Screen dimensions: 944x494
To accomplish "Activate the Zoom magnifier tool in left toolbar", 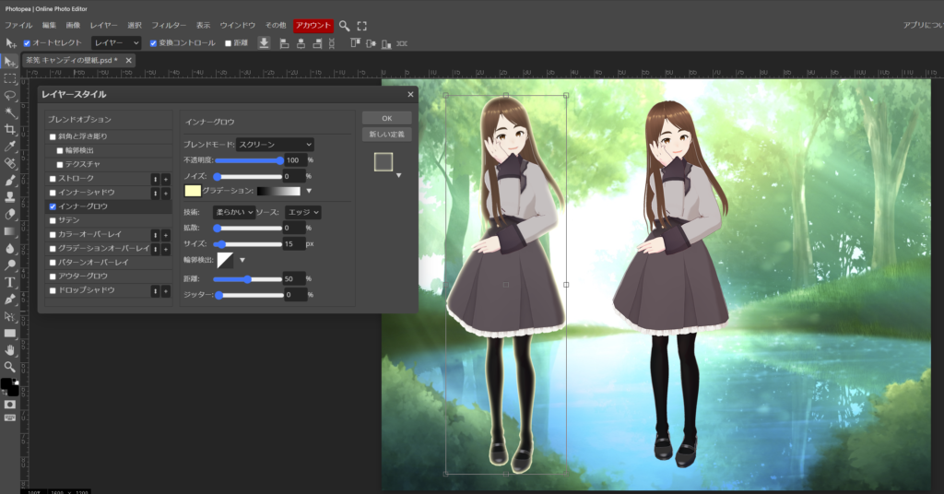I will point(10,367).
